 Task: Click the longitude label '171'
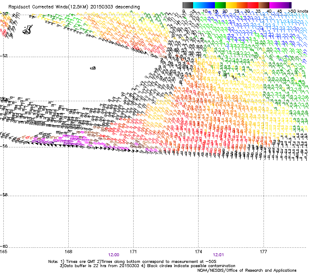[x=133, y=252]
